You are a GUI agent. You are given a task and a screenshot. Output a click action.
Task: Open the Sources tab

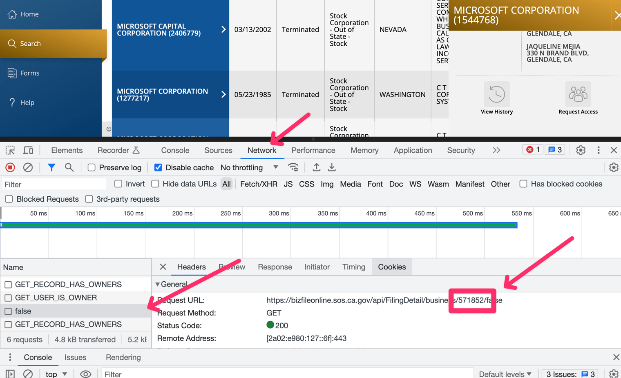tap(218, 150)
